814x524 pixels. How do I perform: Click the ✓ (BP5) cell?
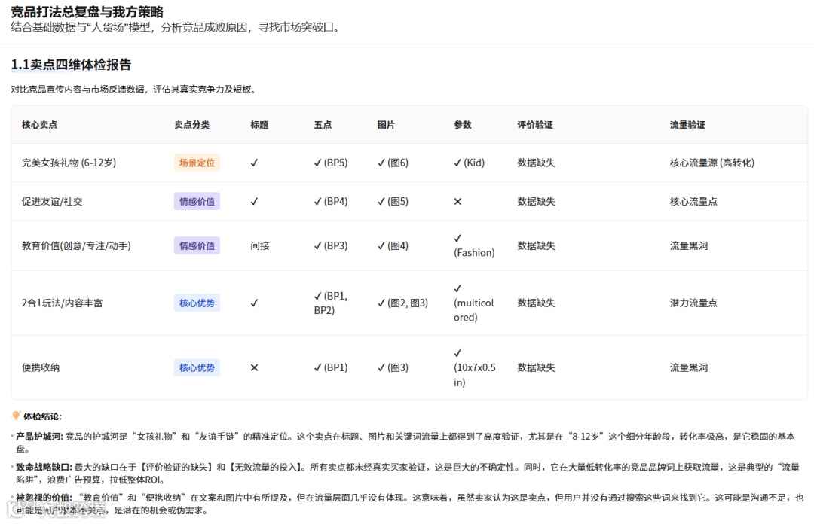(x=331, y=163)
